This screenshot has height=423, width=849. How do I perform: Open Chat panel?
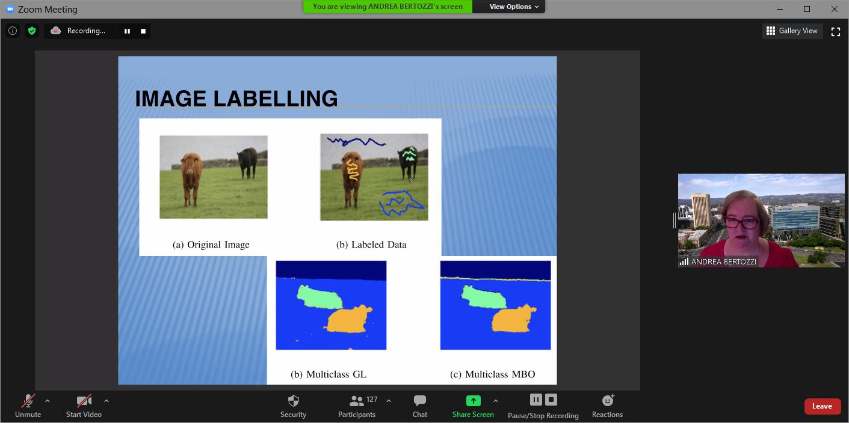[x=420, y=406]
